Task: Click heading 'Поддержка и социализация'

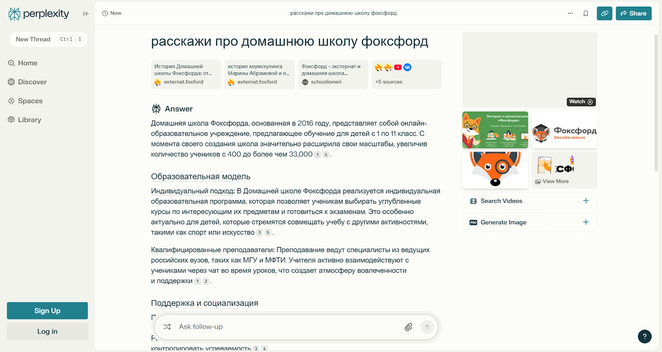Action: point(204,303)
